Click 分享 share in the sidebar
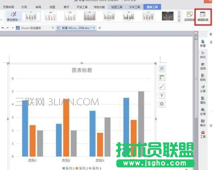Viewport: 213px width, 170px height. click(x=203, y=89)
